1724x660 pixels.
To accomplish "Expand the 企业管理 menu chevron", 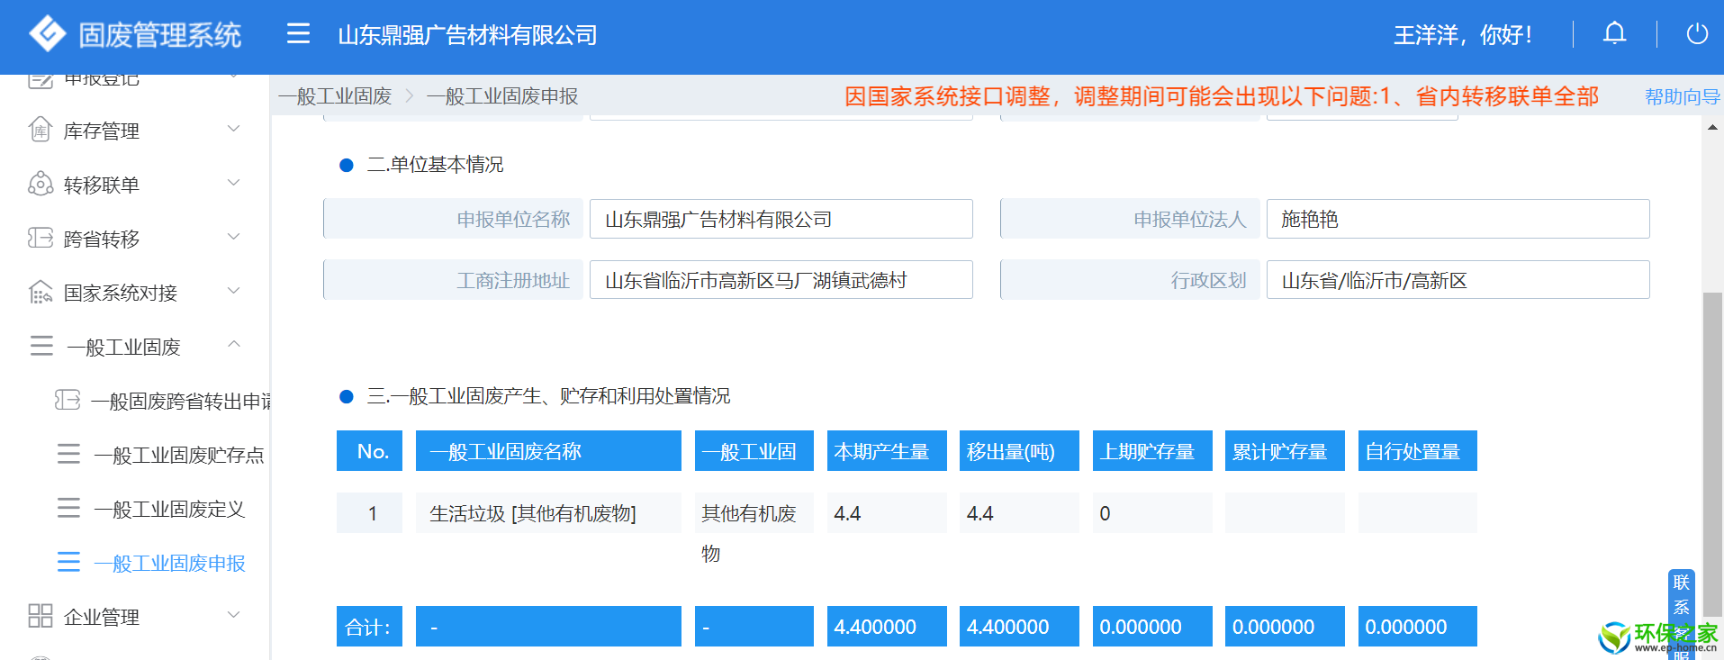I will click(x=234, y=615).
